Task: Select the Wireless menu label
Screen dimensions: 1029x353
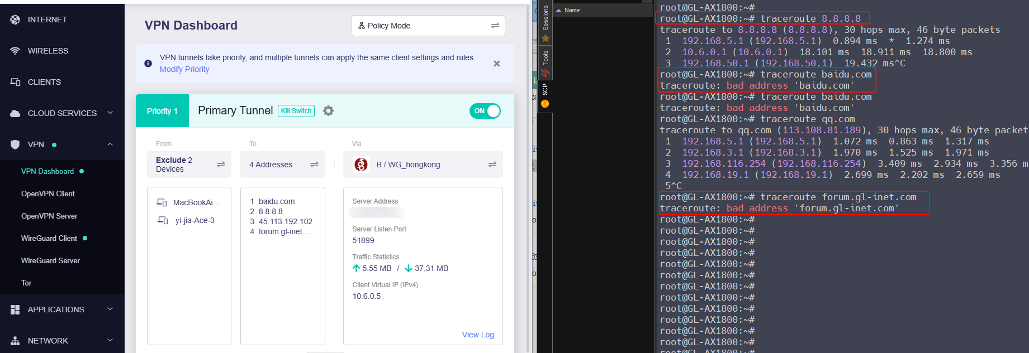Action: [x=48, y=51]
